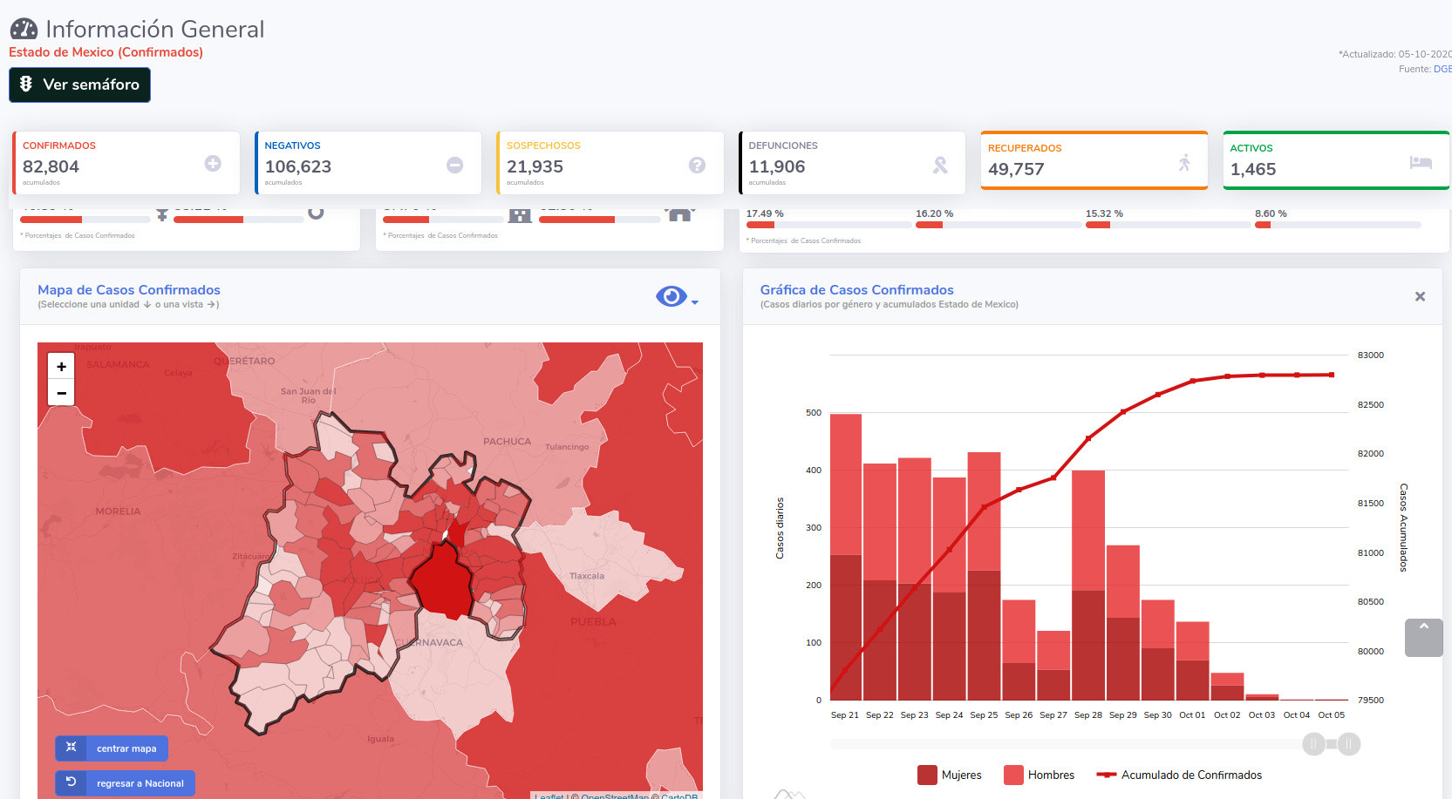Click the centrar mapa button
Image resolution: width=1452 pixels, height=799 pixels.
click(112, 748)
